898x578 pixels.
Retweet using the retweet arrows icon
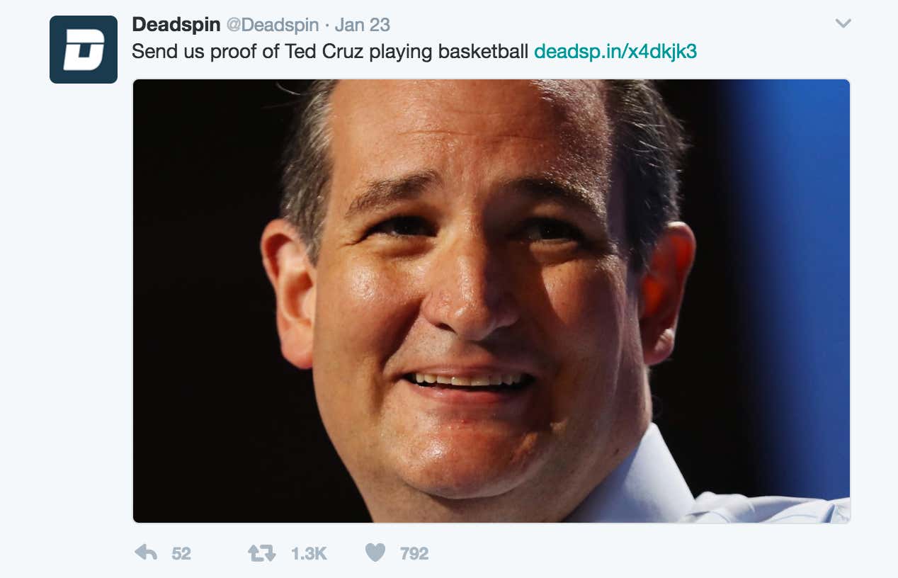pos(262,553)
